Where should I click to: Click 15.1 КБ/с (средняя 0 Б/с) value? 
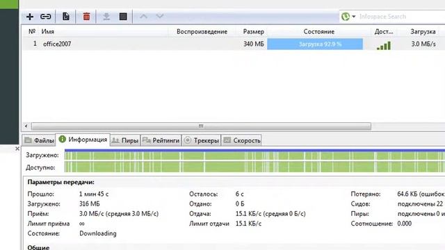coord(270,214)
